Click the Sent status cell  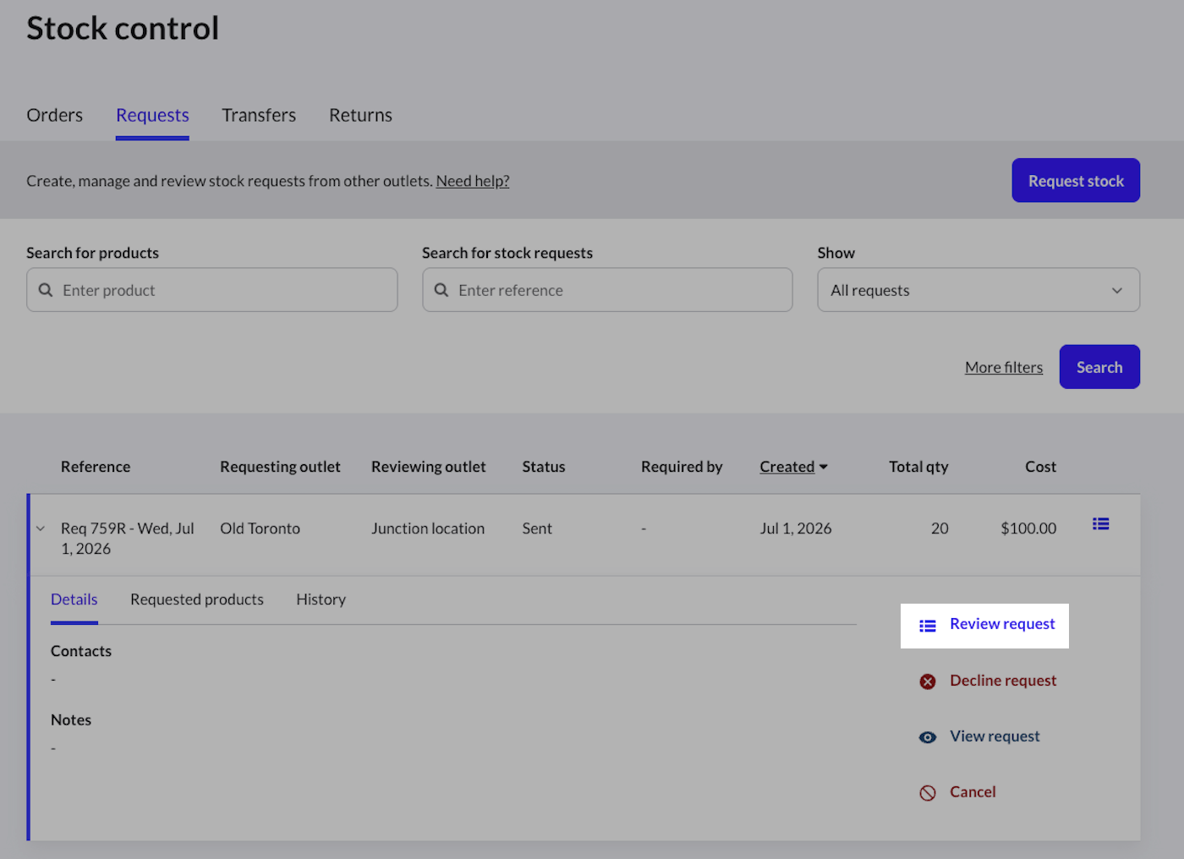point(537,528)
